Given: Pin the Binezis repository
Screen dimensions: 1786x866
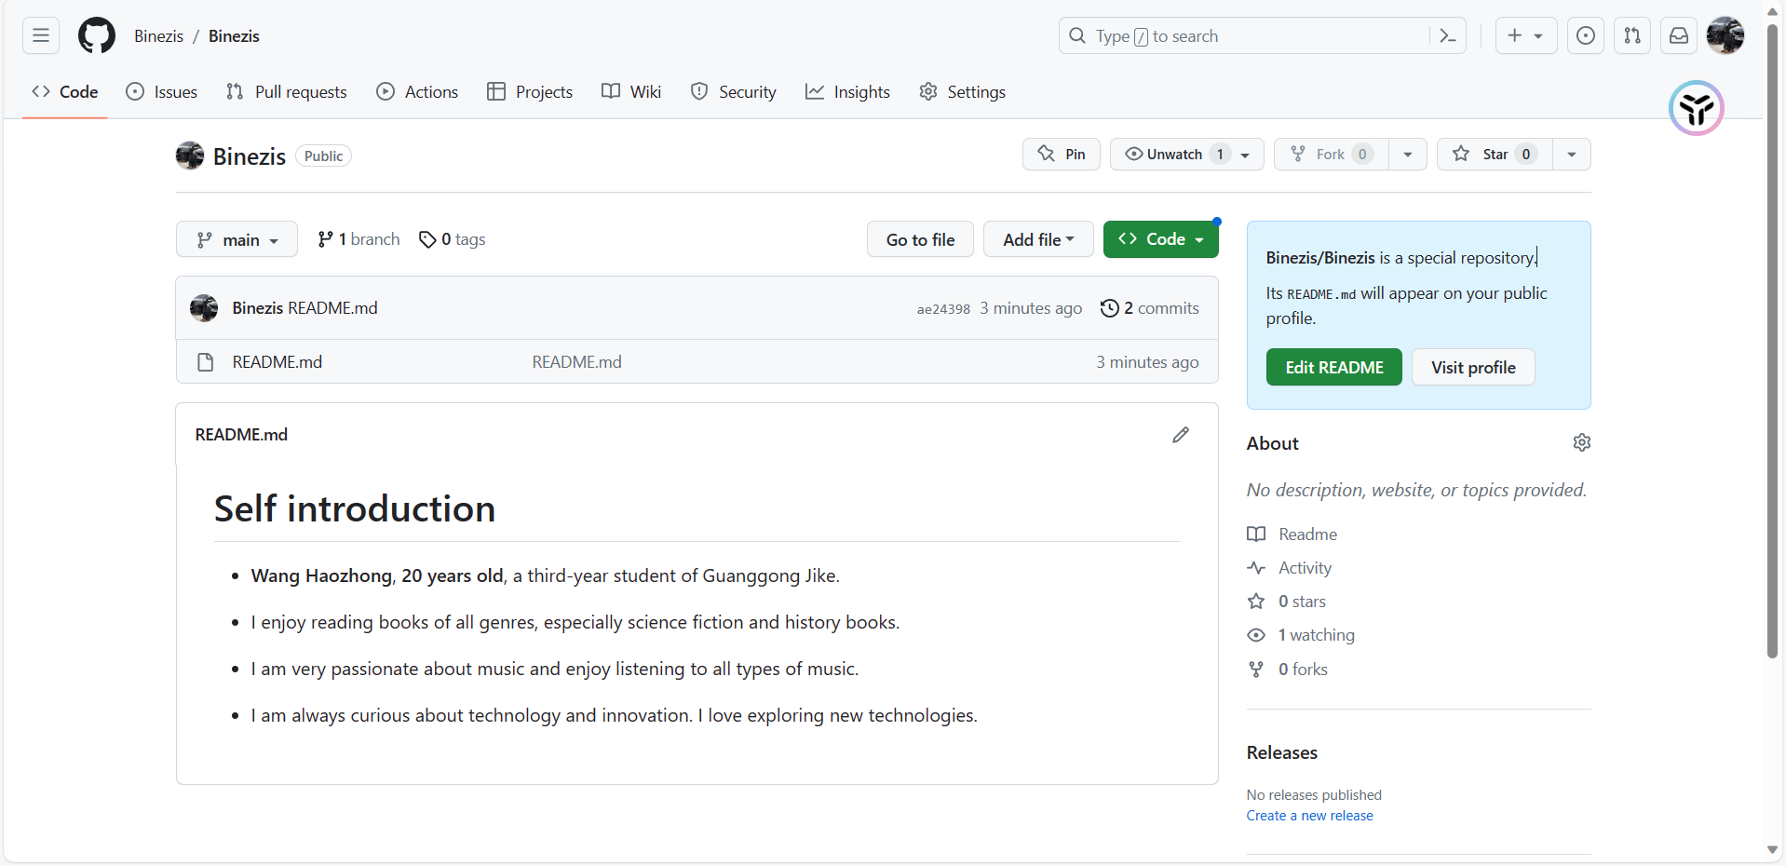Looking at the screenshot, I should (x=1062, y=155).
